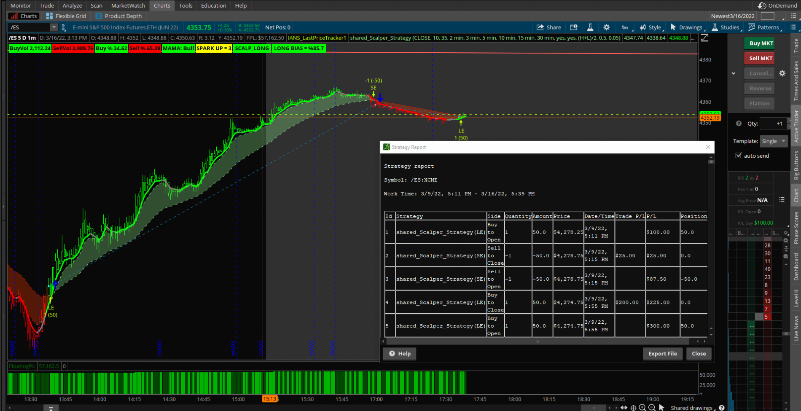Open the Style dropdown menu
This screenshot has height=411, width=801.
point(651,27)
